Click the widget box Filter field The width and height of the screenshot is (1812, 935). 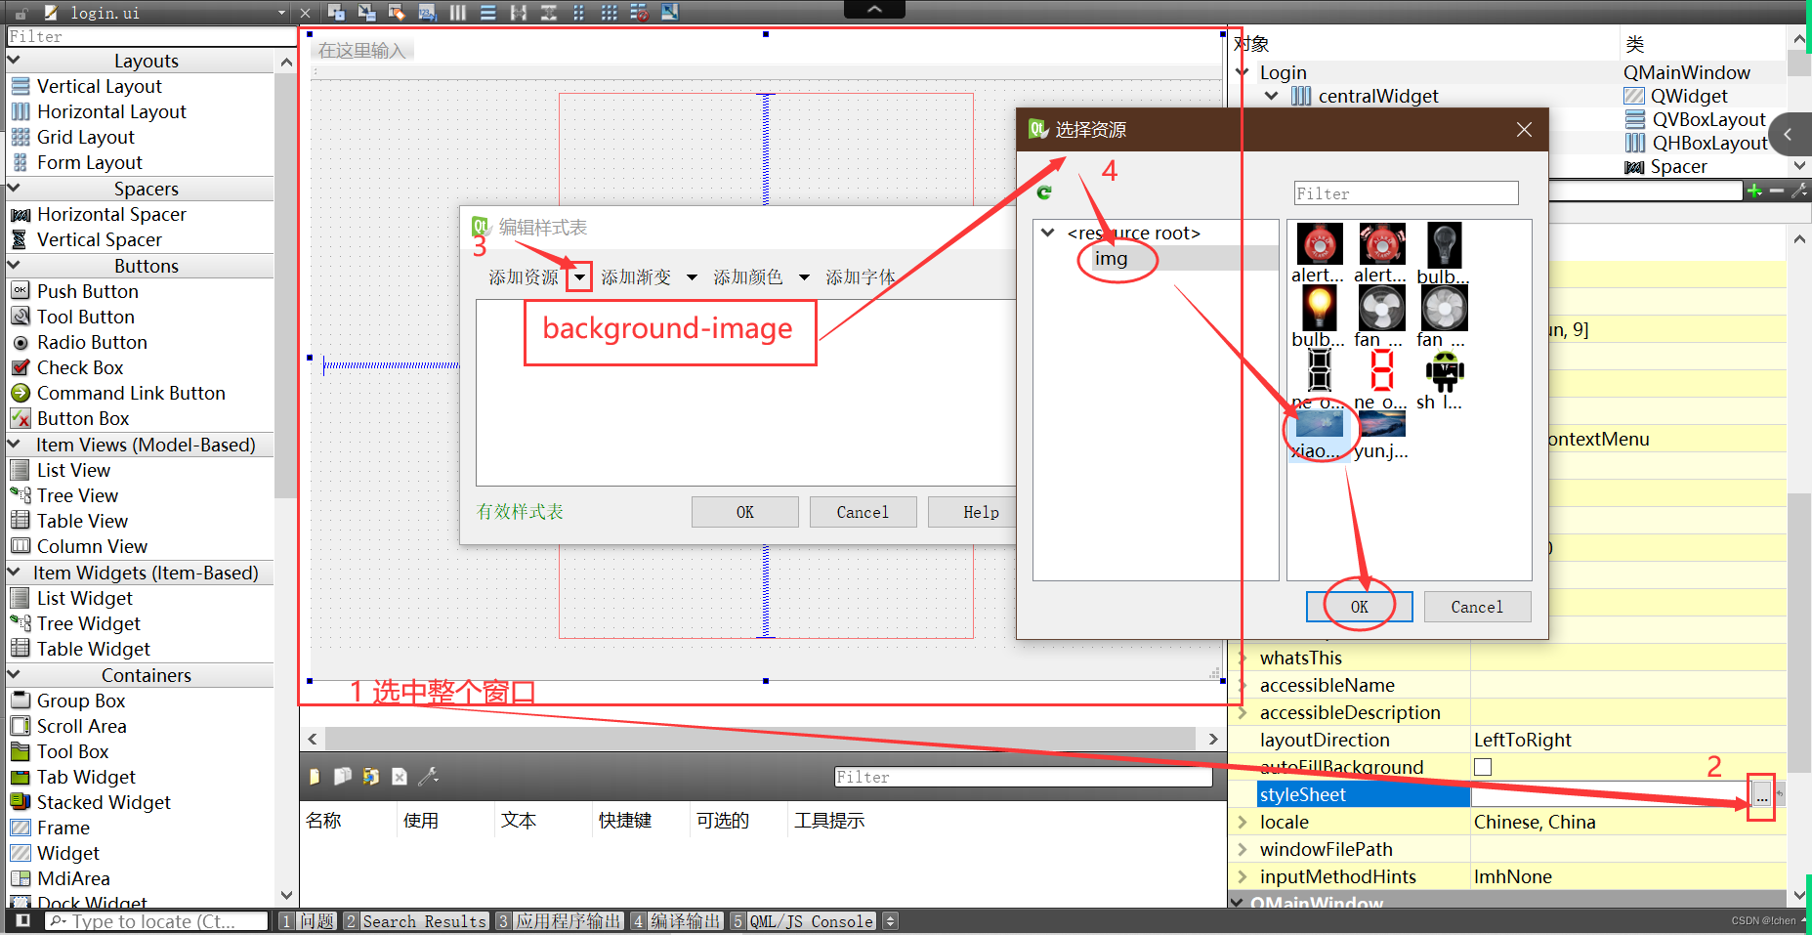point(150,36)
